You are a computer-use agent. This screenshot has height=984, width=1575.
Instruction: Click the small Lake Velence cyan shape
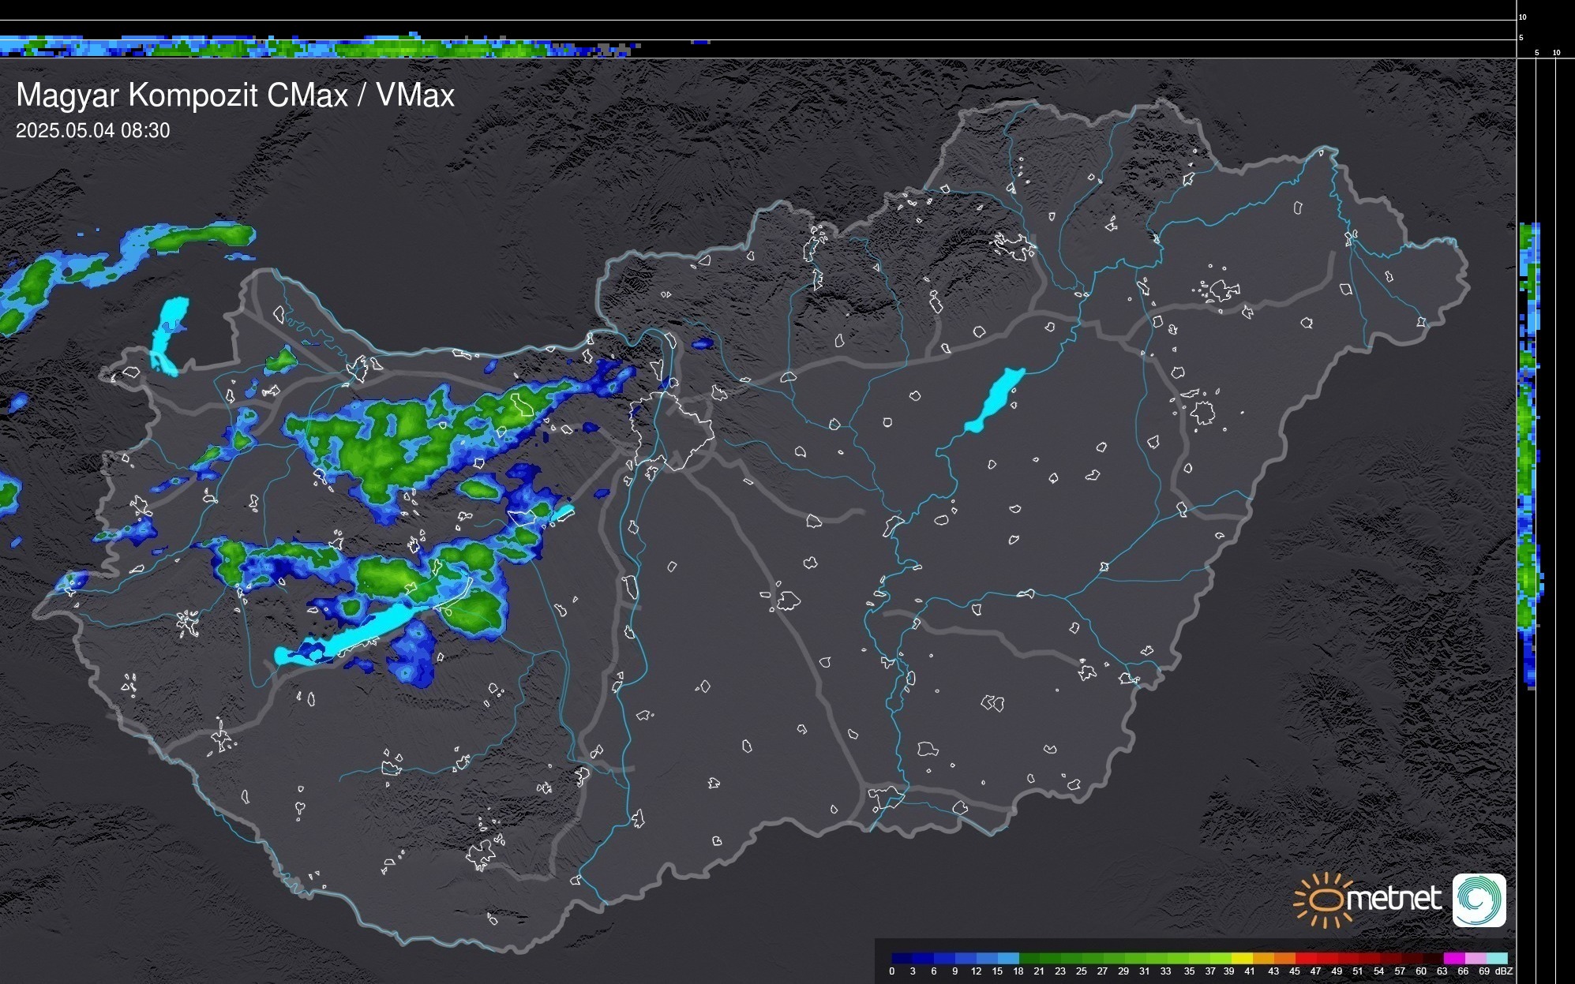(562, 514)
